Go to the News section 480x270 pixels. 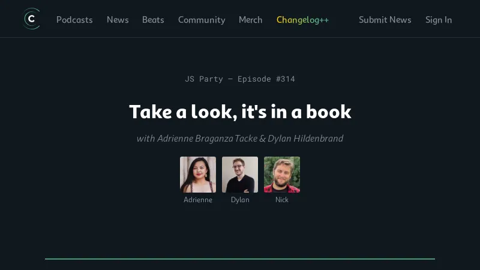point(118,20)
